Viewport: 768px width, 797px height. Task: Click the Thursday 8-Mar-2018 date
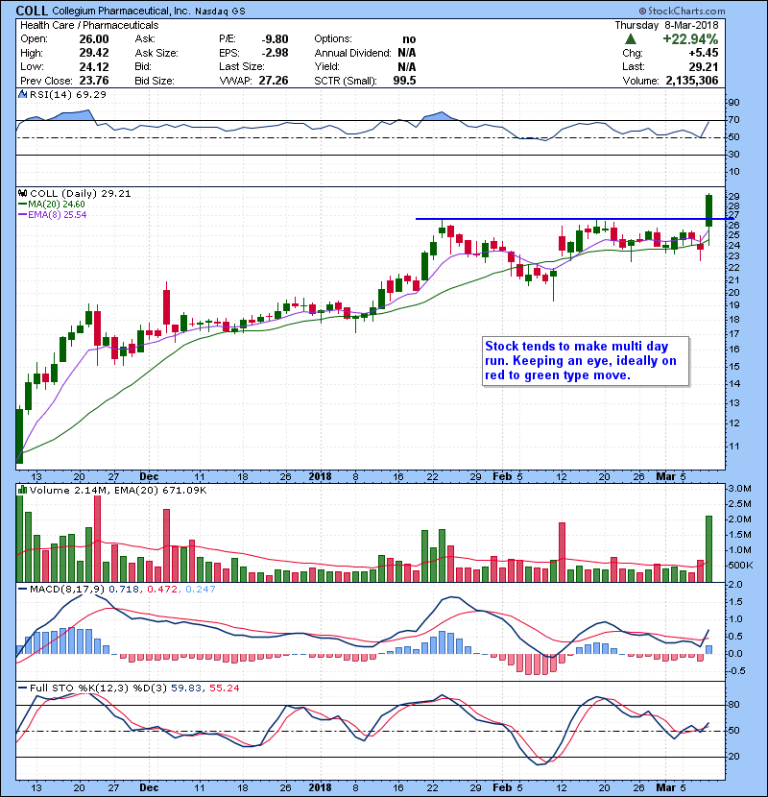[x=667, y=25]
